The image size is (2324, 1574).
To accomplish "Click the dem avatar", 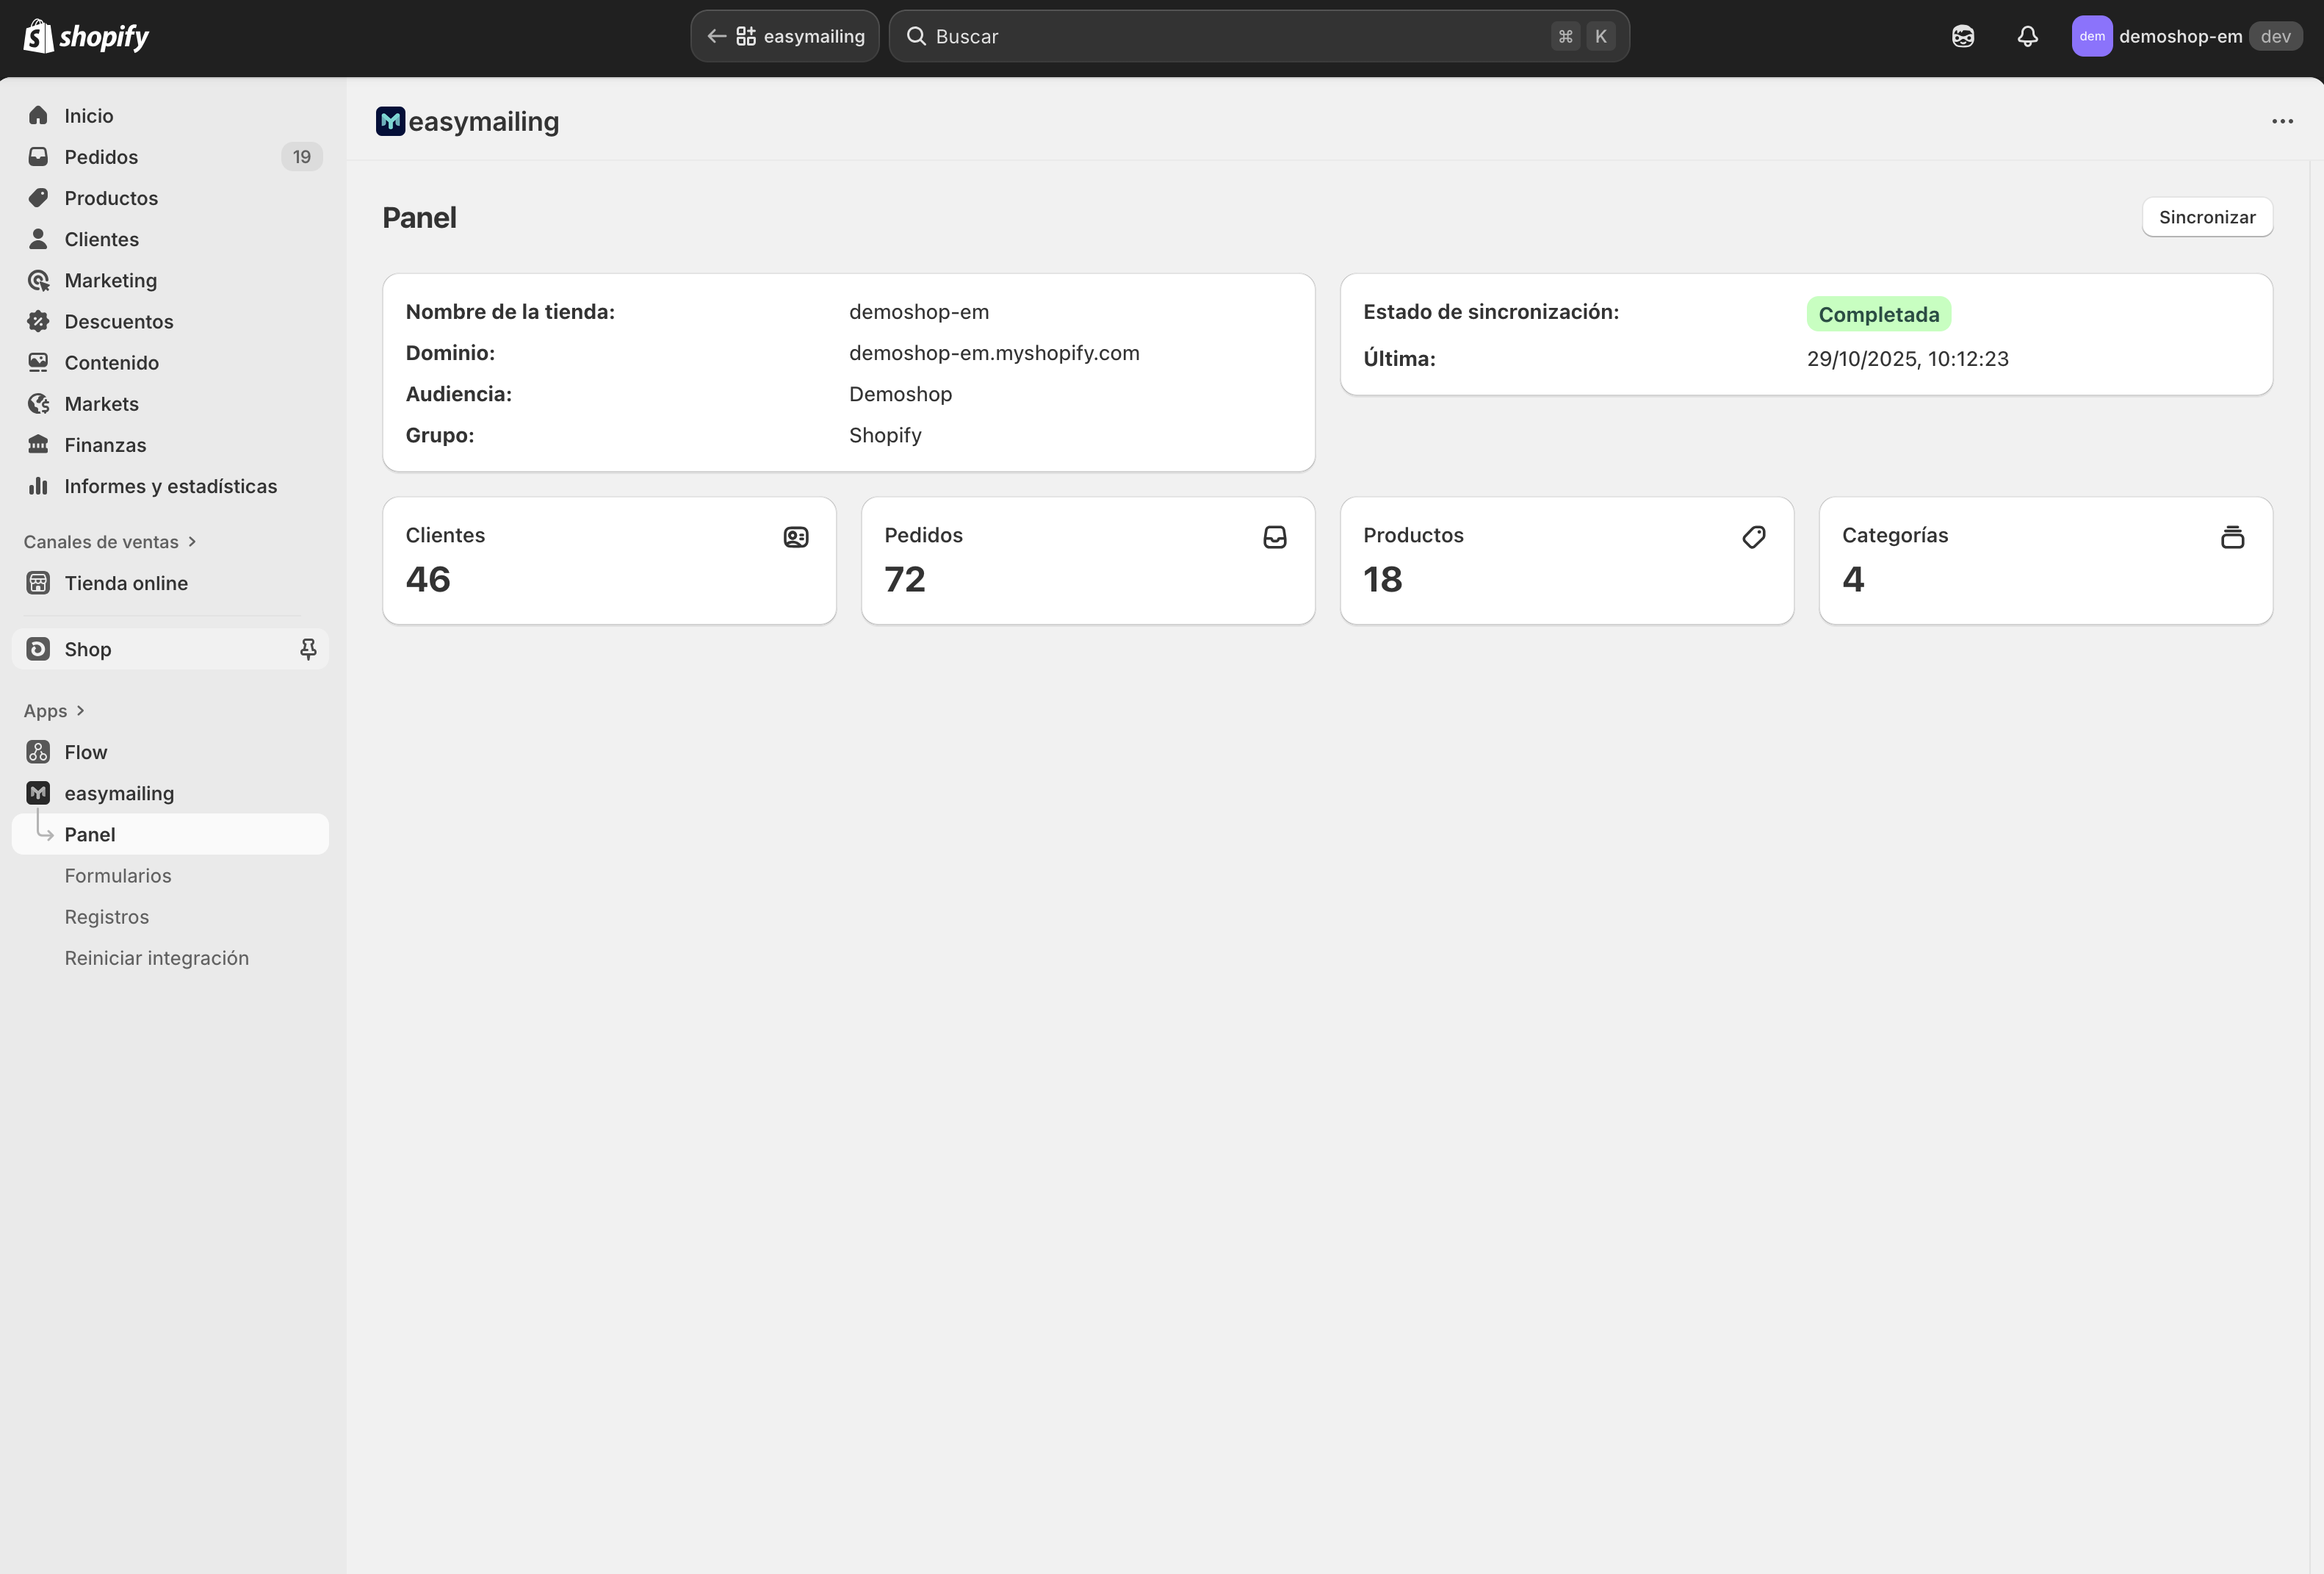I will [x=2092, y=36].
